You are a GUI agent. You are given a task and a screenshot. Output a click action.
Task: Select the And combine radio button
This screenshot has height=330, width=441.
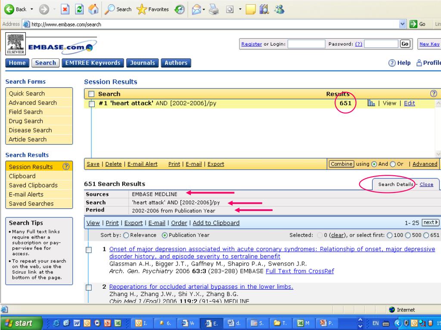[374, 164]
